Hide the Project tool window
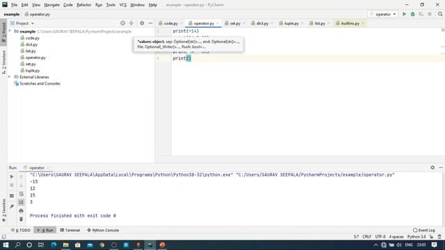The image size is (445, 250). 150,23
